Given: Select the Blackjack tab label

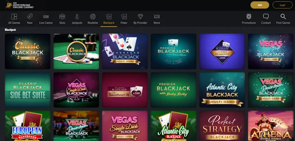Looking at the screenshot, I should (109, 23).
